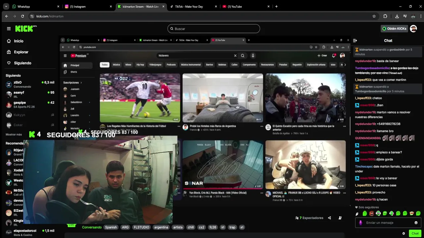Open the Kick sidebar hamburger menu

[x=9, y=29]
